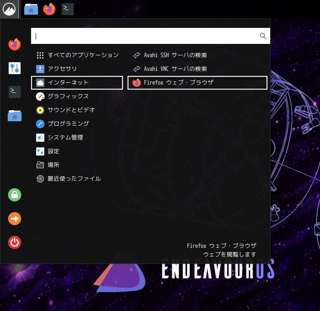The image size is (320, 311).
Task: Open the settings manager icon in the sidebar
Action: tap(15, 68)
